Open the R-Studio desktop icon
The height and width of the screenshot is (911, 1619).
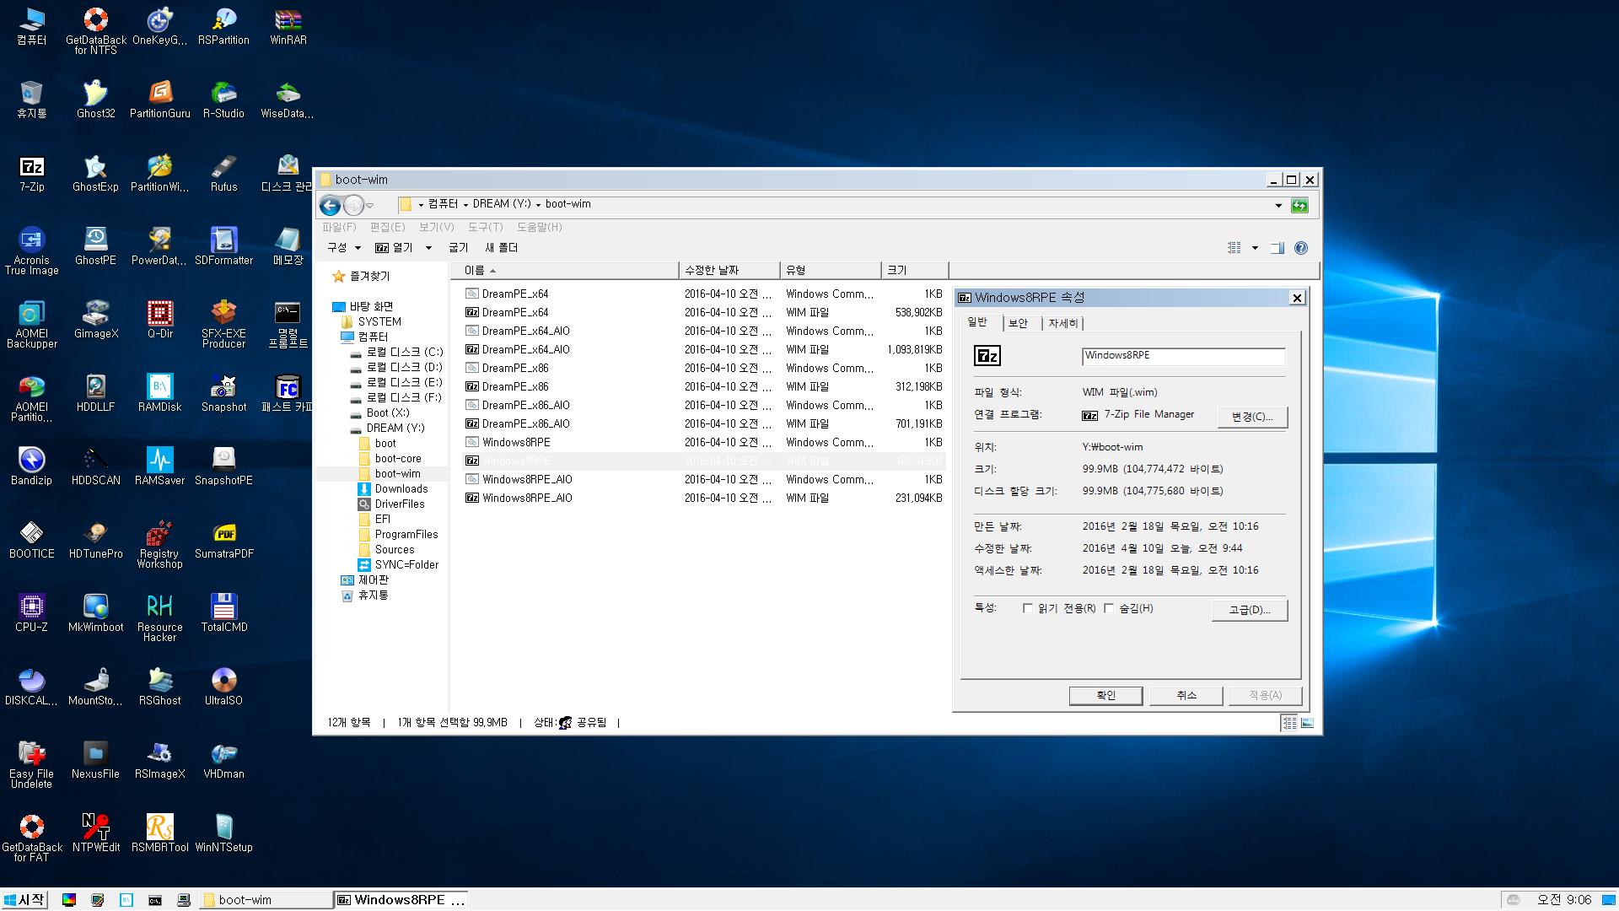[x=223, y=100]
